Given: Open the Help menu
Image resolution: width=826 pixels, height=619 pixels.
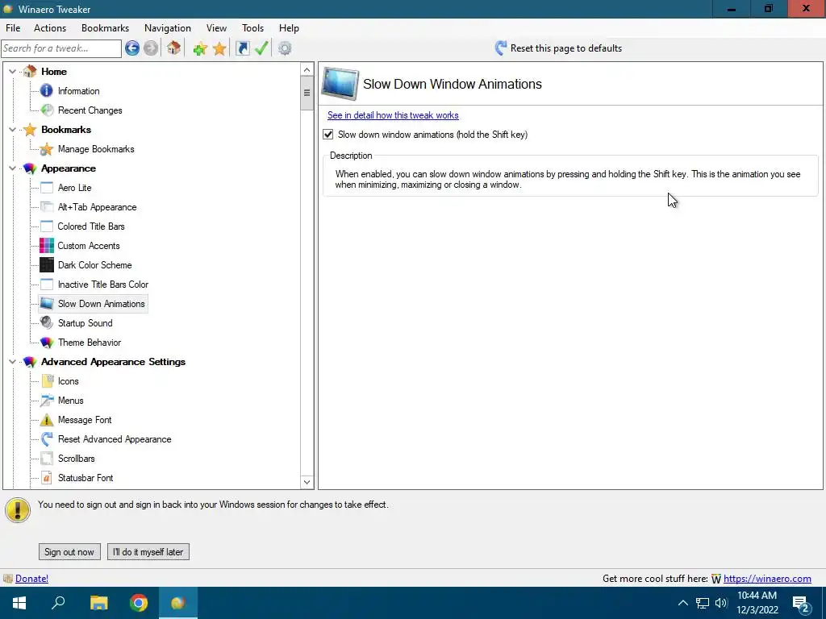Looking at the screenshot, I should click(x=289, y=28).
